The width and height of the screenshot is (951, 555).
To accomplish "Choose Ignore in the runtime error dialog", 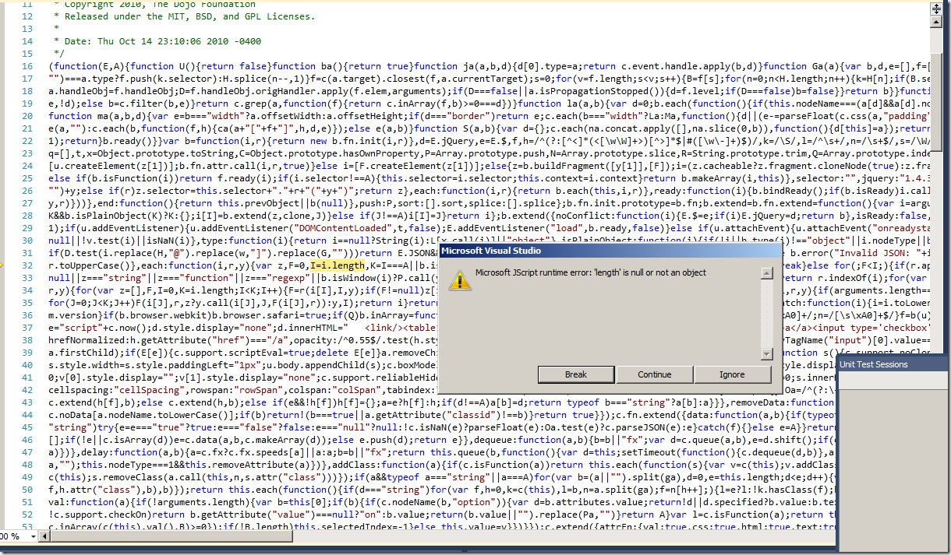I will coord(732,374).
